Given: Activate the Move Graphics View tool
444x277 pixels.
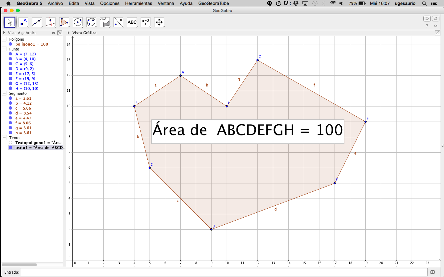Looking at the screenshot, I should coord(159,22).
